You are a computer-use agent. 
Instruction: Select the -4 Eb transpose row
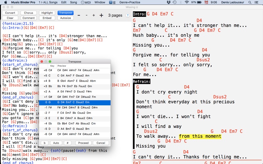(x=75, y=124)
